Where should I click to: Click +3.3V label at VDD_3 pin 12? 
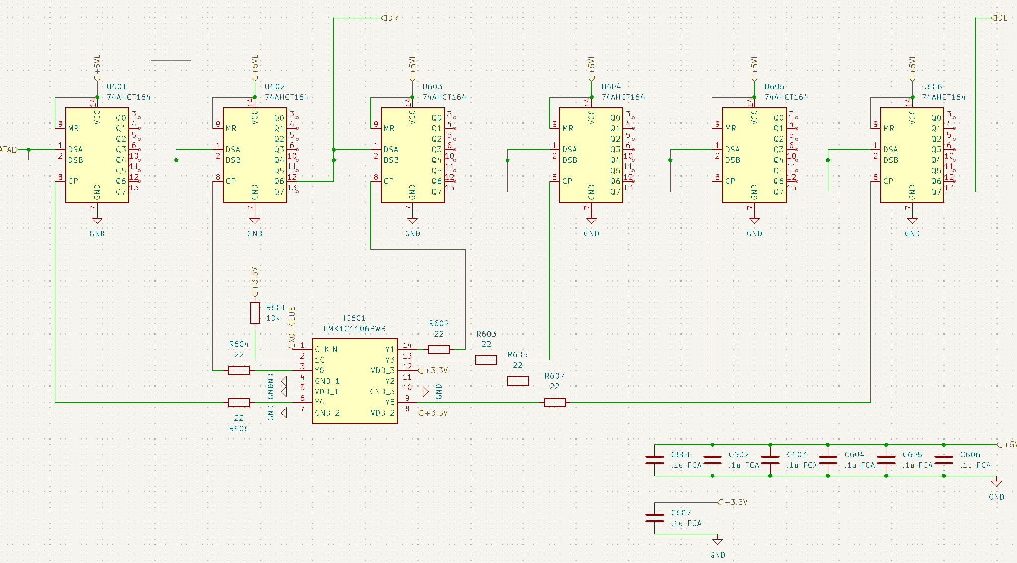point(433,371)
